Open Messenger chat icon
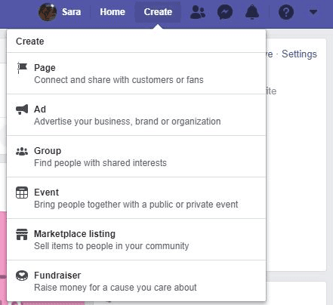This screenshot has height=305, width=333. pos(225,12)
